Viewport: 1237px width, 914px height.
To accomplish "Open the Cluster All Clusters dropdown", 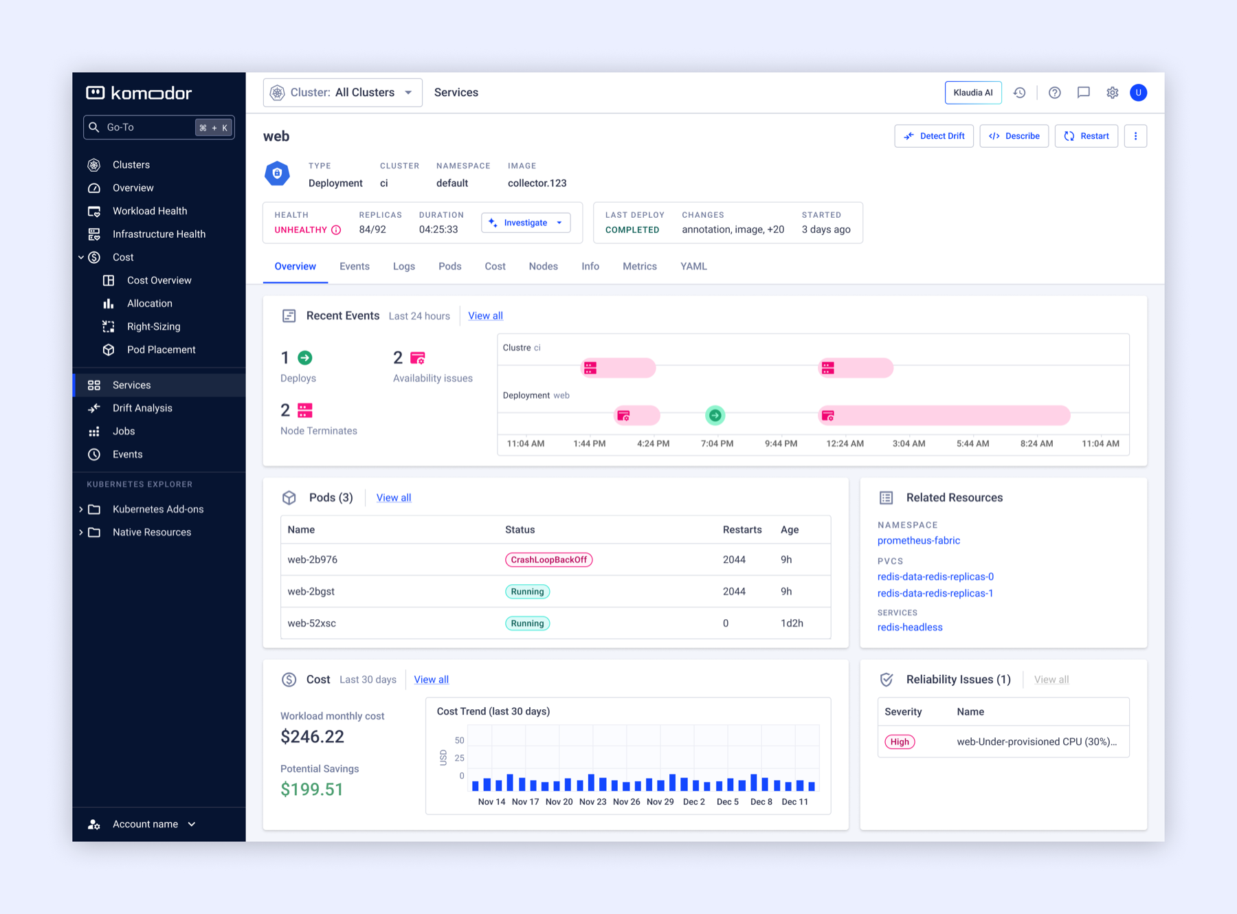I will 343,93.
